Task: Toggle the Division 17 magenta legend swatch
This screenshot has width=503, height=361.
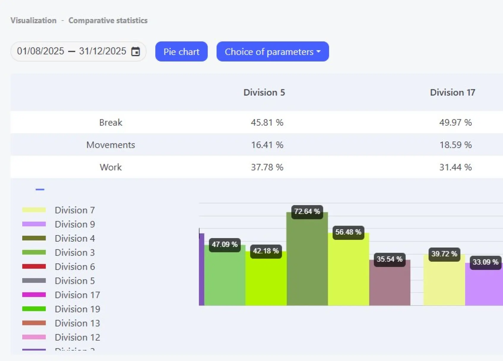Action: pyautogui.click(x=34, y=295)
